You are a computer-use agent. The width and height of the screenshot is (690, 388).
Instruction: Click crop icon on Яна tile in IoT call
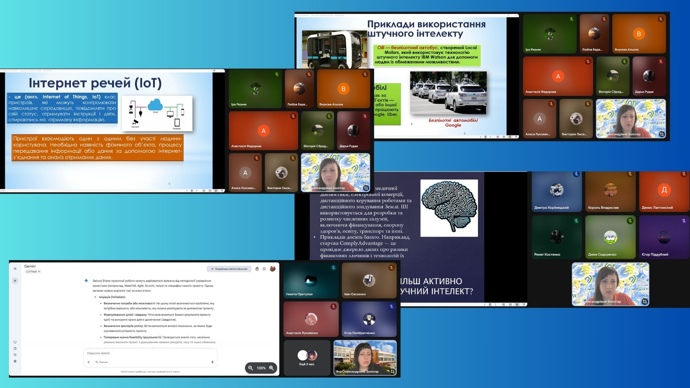(366, 188)
